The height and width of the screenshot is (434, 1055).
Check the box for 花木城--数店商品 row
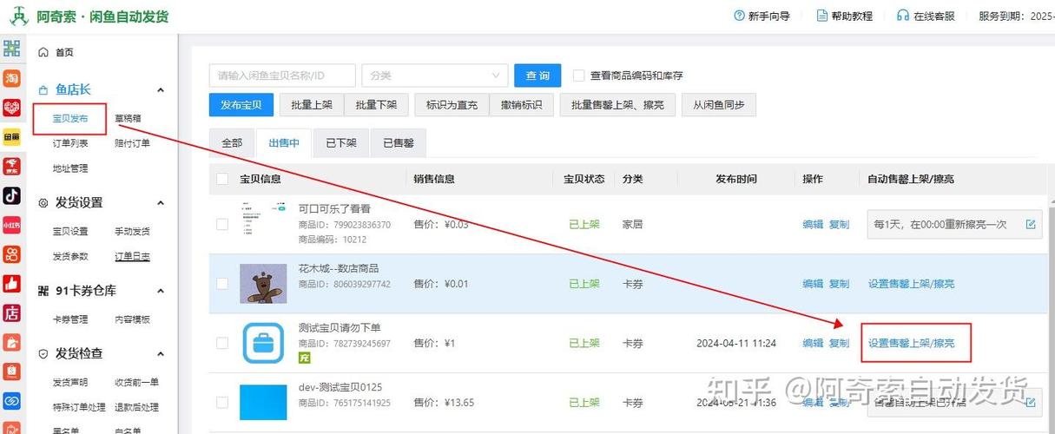222,284
